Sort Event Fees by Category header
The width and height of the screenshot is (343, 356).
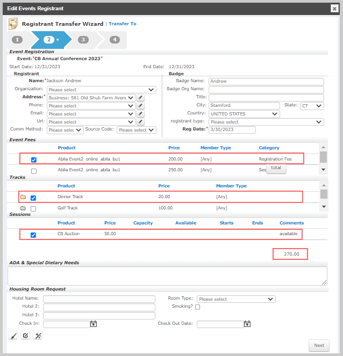269,148
